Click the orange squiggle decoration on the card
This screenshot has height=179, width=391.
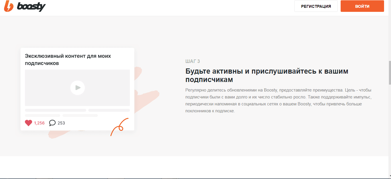click(x=119, y=126)
